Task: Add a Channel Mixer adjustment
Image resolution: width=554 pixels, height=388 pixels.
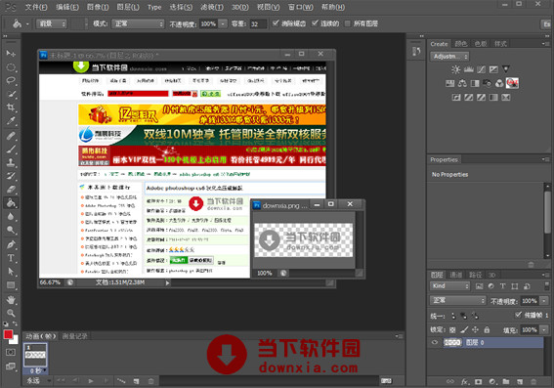Action: click(x=499, y=83)
